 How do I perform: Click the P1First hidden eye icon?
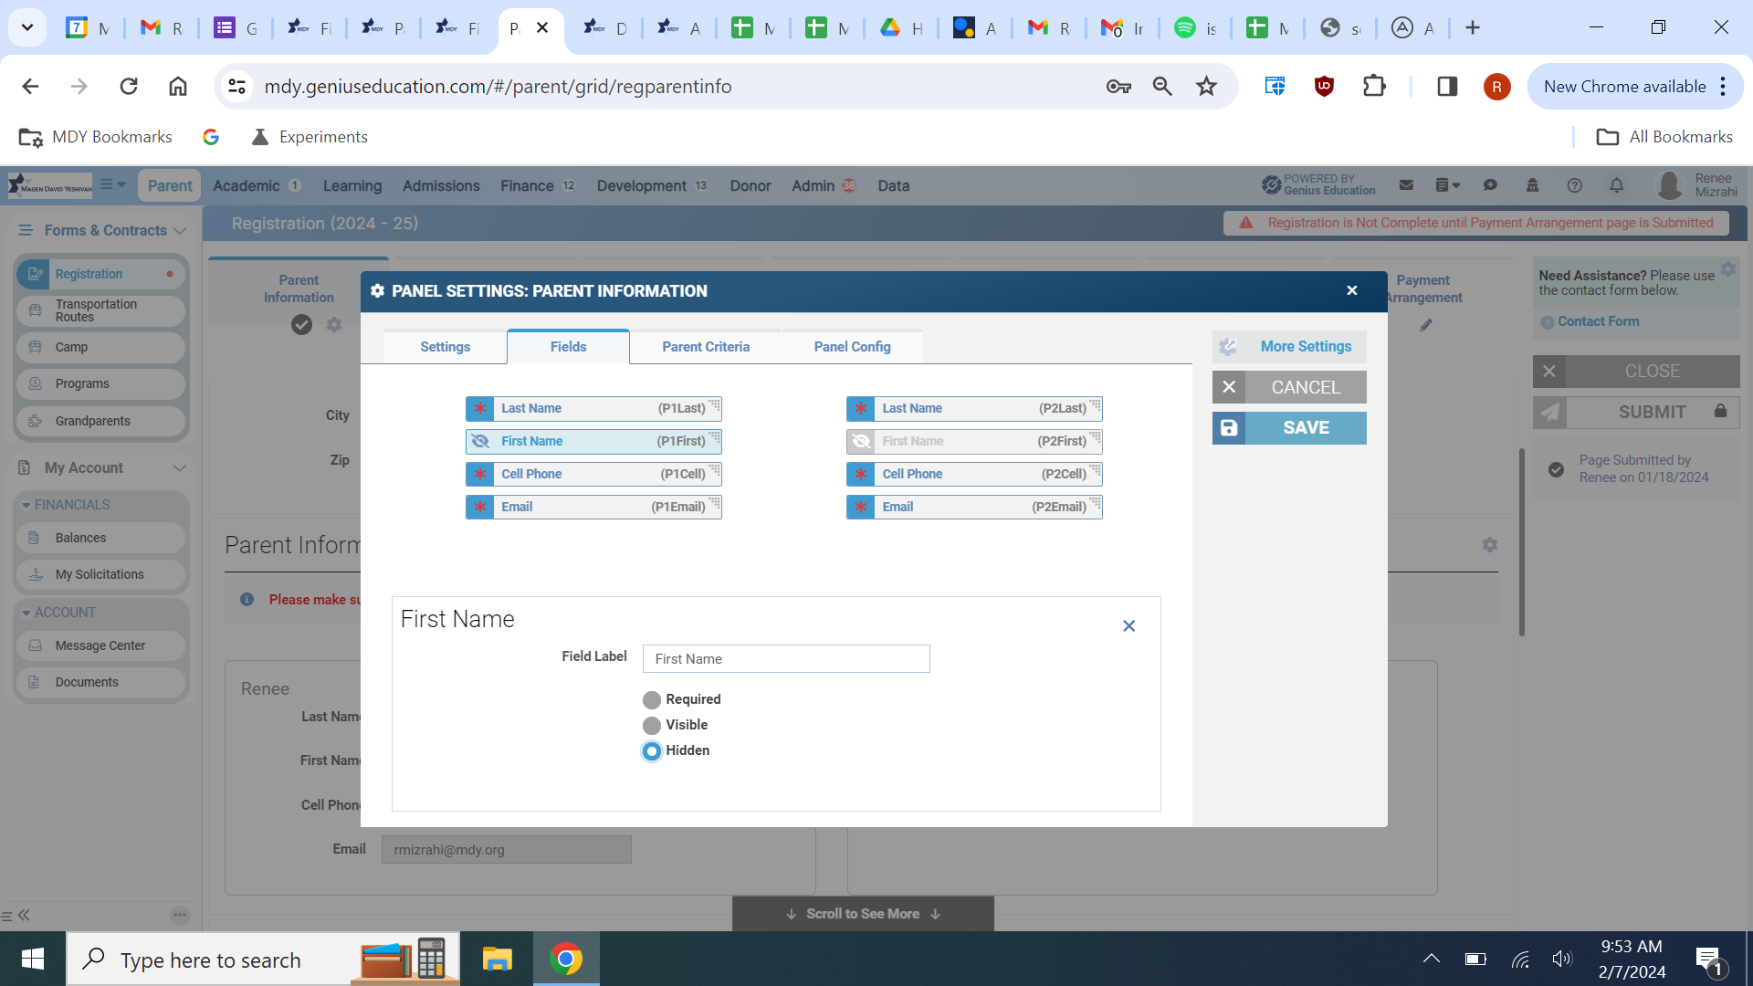480,441
